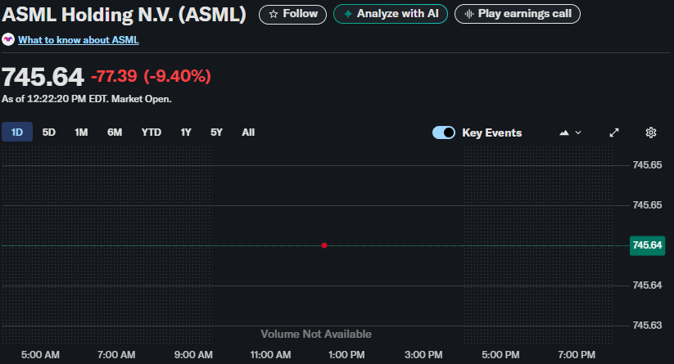
Task: Click the -77.39 price change value
Action: (x=114, y=76)
